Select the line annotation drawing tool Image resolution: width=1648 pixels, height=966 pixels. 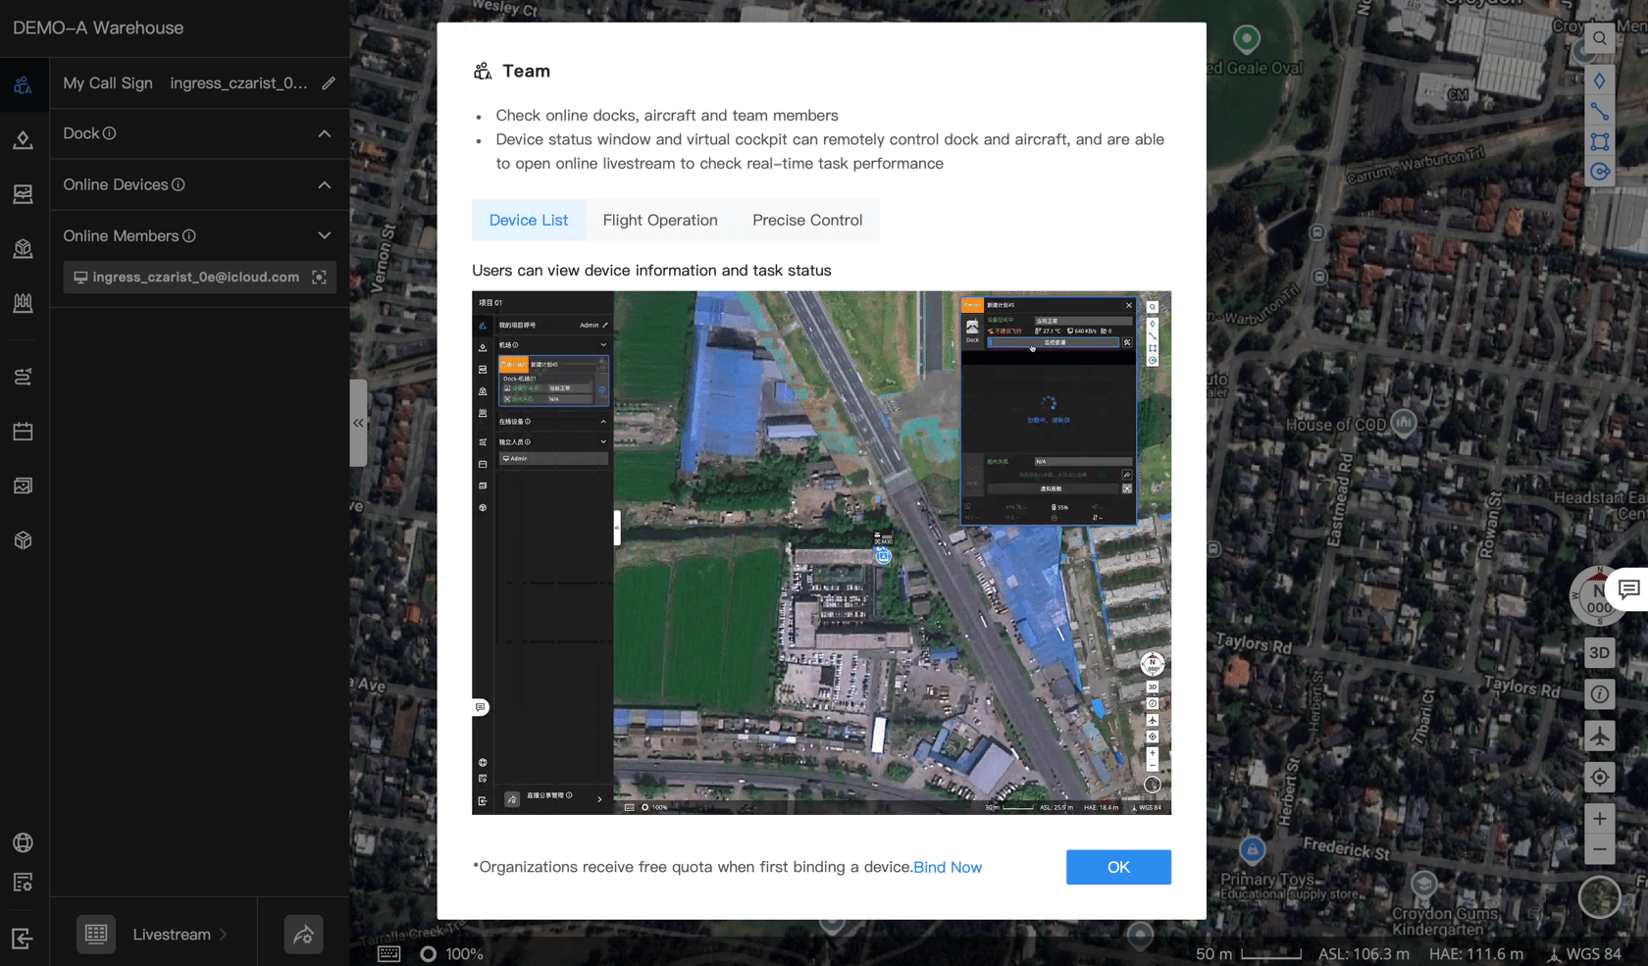click(1599, 112)
